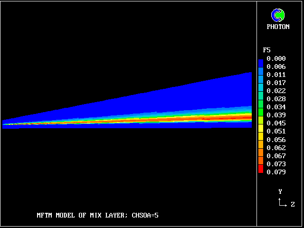Click the 0.028 legend value
This screenshot has width=304, height=228.
click(x=276, y=99)
